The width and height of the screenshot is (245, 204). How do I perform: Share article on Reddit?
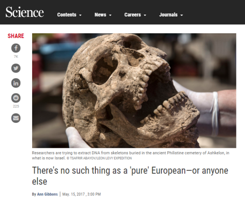16,98
